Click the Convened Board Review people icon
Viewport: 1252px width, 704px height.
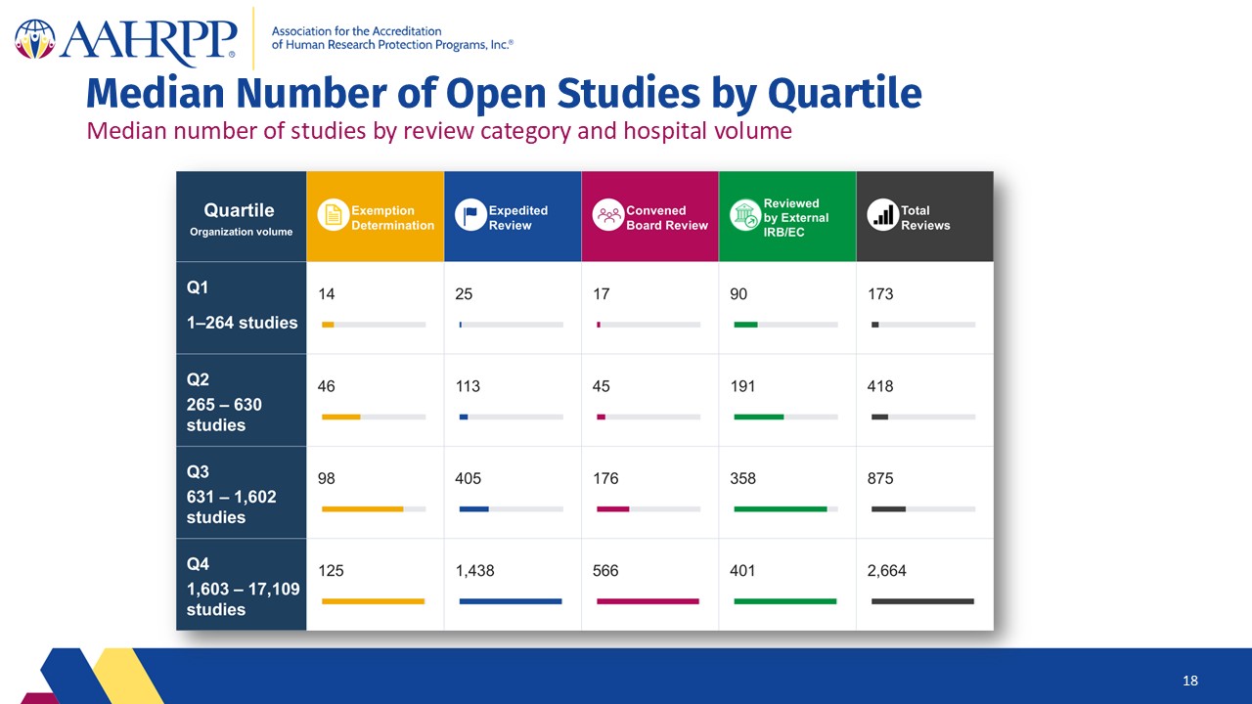[x=608, y=216]
